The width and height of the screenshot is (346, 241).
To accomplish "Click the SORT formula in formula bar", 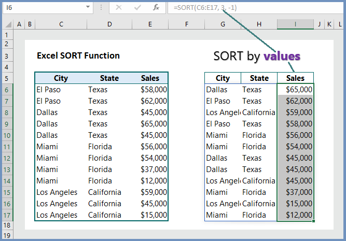I will (205, 8).
